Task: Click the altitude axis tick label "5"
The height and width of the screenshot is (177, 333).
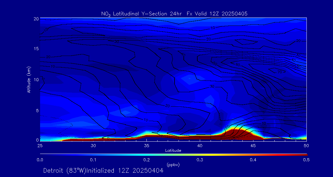Action: 37,110
